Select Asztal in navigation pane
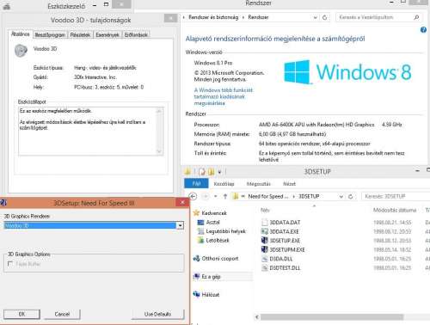 [x=213, y=222]
